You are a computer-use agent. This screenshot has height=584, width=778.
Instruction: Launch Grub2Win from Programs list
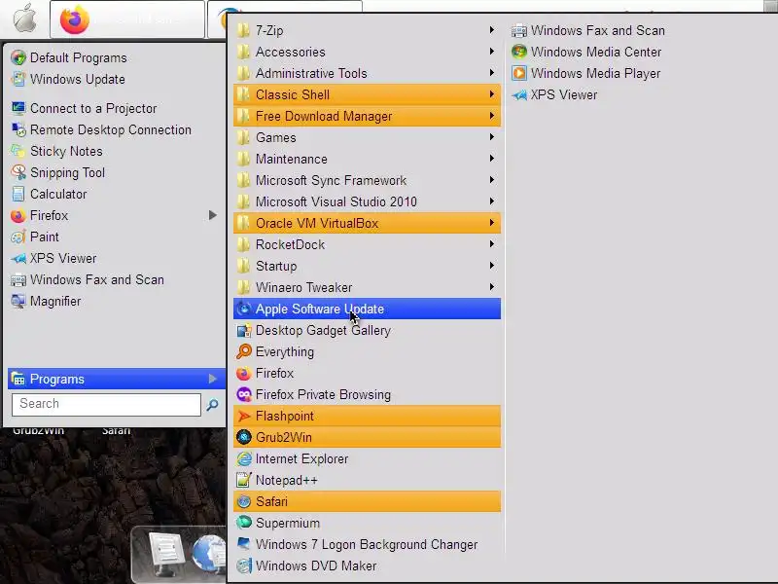[368, 436]
